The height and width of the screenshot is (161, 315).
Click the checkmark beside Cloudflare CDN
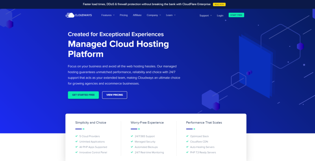tap(187, 142)
